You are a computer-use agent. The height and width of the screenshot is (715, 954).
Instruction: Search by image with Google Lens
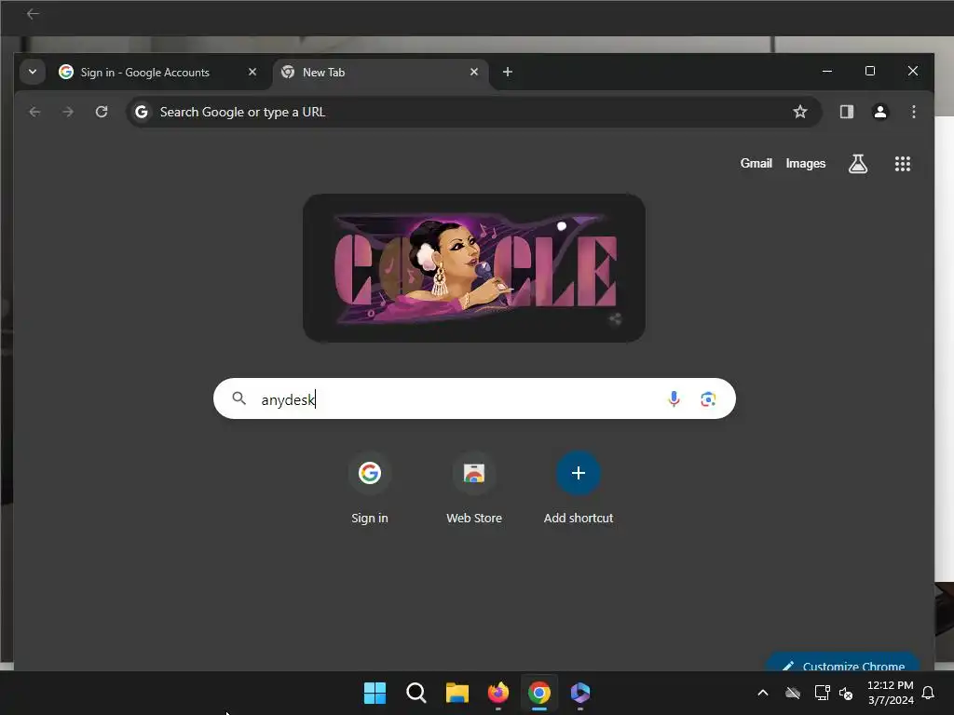(x=708, y=398)
